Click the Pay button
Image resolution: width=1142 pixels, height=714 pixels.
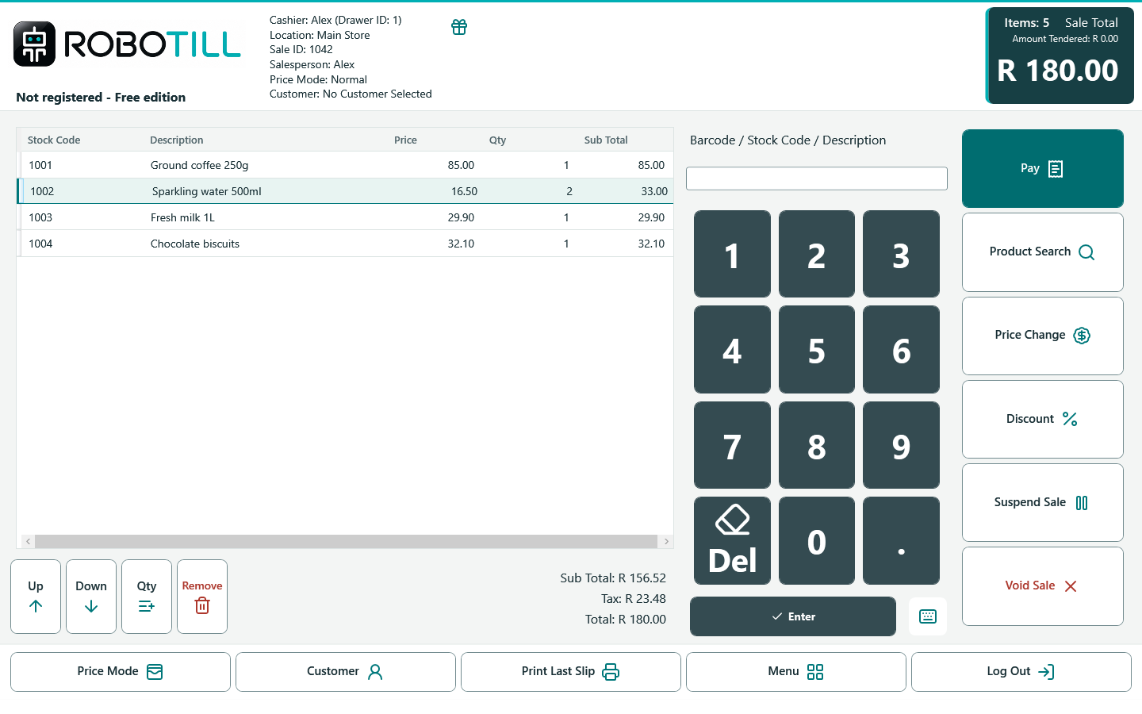coord(1043,168)
